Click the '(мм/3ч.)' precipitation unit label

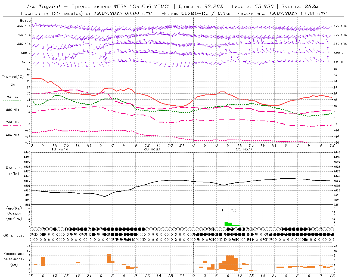click(14, 208)
